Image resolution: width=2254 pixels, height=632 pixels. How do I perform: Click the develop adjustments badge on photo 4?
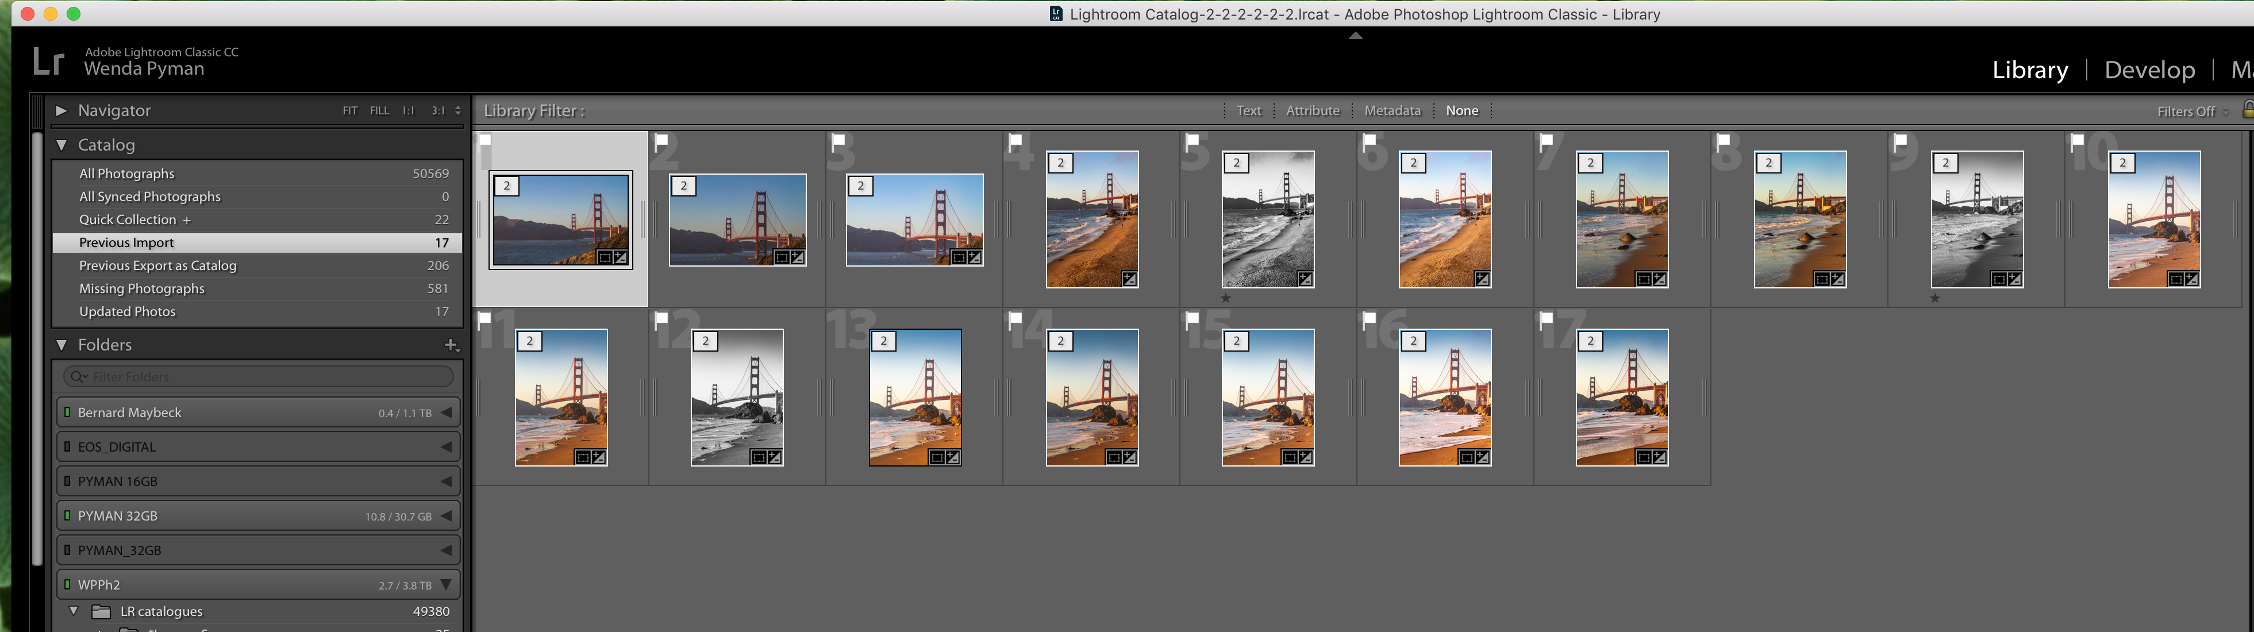(x=1130, y=279)
